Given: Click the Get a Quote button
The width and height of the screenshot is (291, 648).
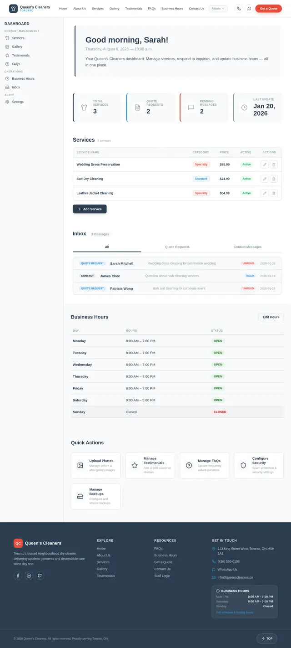Looking at the screenshot, I should [269, 9].
